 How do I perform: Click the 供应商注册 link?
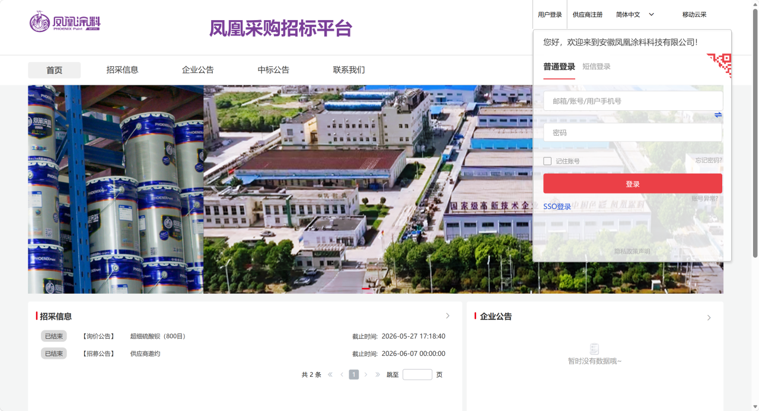[587, 15]
